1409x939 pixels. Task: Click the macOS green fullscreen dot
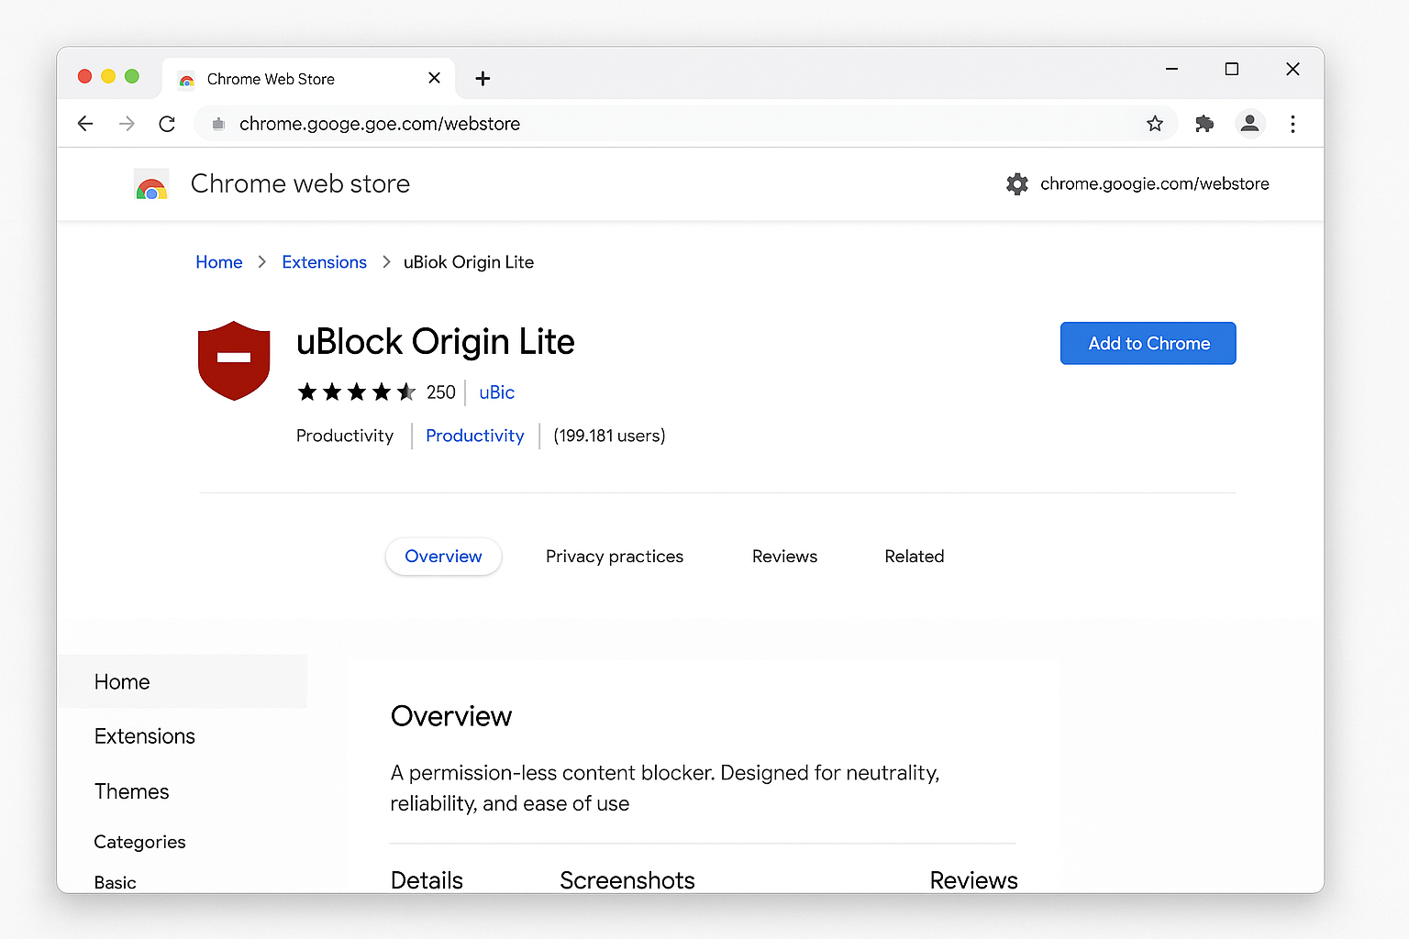[131, 76]
